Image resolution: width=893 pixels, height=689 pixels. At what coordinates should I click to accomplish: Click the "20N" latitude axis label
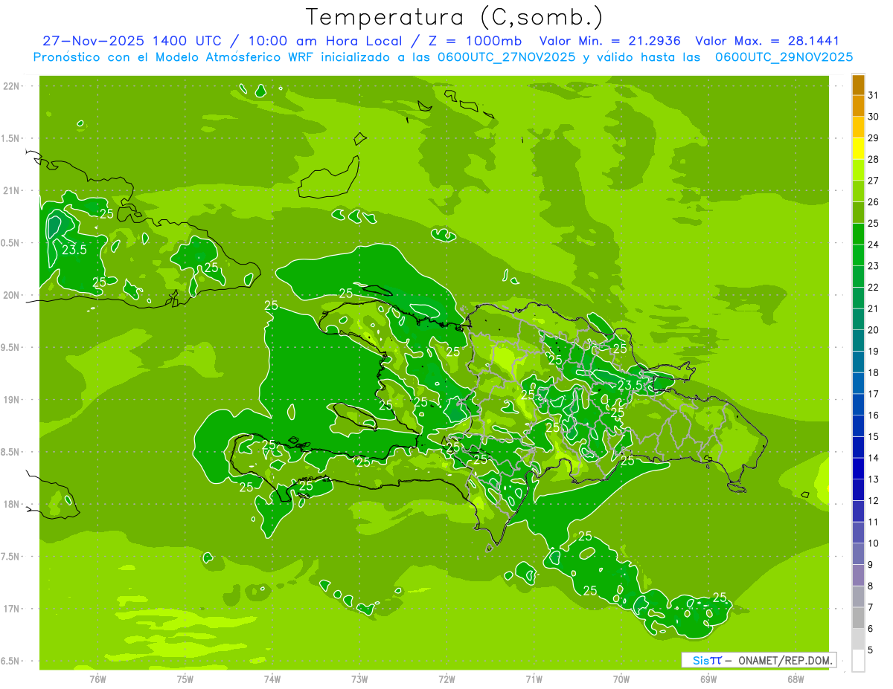pyautogui.click(x=12, y=296)
